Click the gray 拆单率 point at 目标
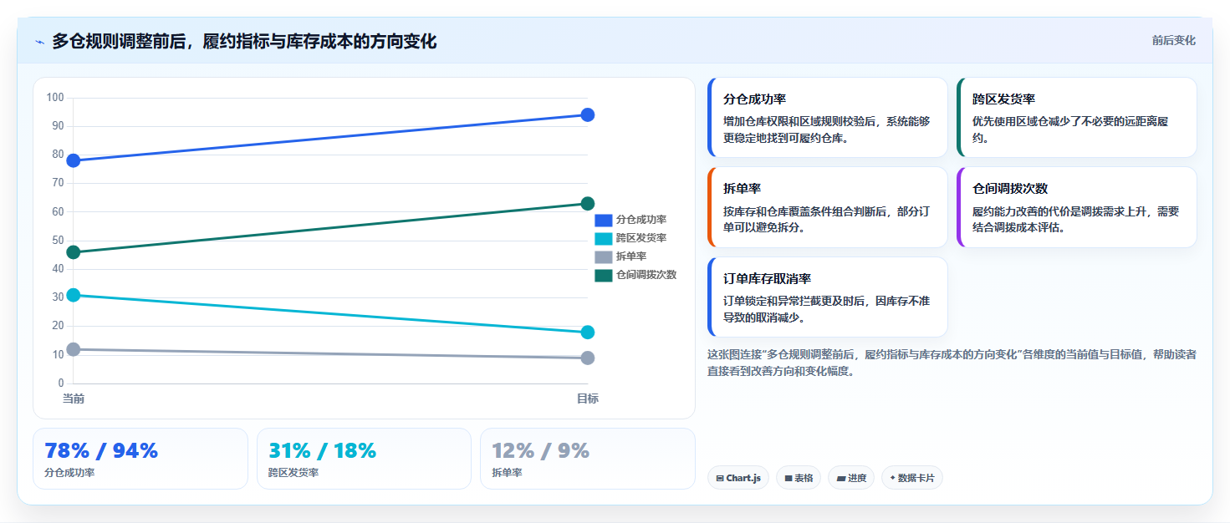The width and height of the screenshot is (1230, 523). [587, 358]
